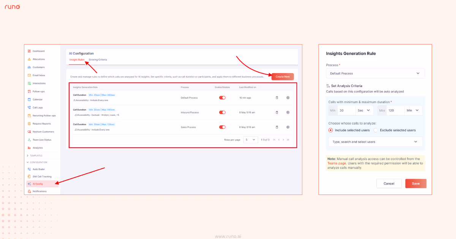Switch to the Scoring Criteria tab
Image resolution: width=456 pixels, height=239 pixels.
[98, 60]
